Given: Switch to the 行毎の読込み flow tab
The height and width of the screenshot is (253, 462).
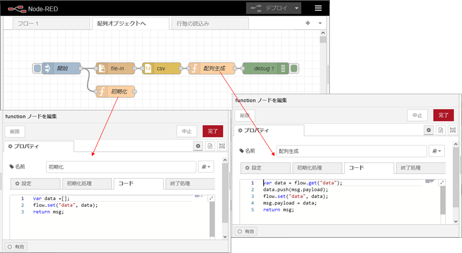Looking at the screenshot, I should [x=209, y=24].
